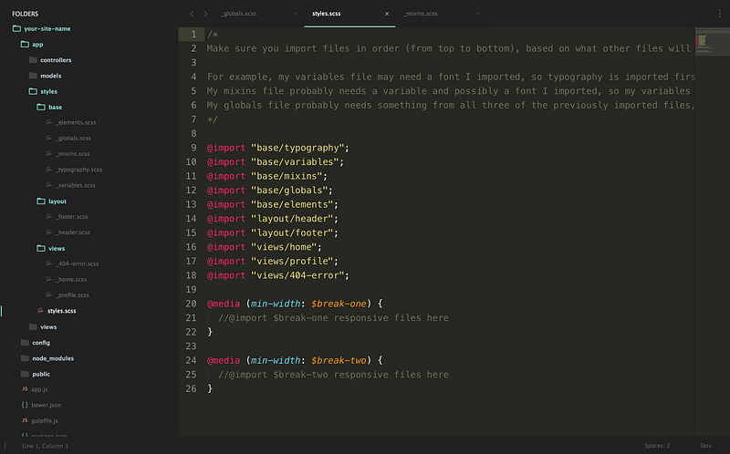730x454 pixels.
Task: Open _404-error.scss file
Action: (x=77, y=263)
